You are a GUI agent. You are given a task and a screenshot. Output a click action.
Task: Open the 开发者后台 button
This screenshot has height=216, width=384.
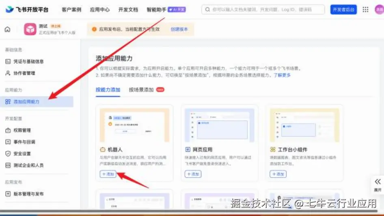tap(343, 10)
